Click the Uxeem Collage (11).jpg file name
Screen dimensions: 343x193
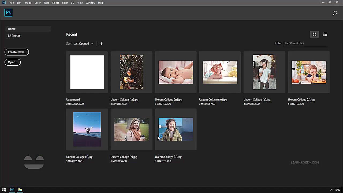pyautogui.click(x=169, y=99)
